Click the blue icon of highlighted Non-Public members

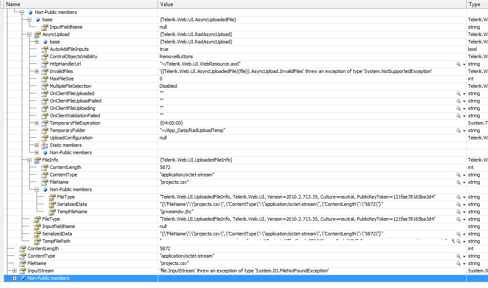pyautogui.click(x=23, y=278)
